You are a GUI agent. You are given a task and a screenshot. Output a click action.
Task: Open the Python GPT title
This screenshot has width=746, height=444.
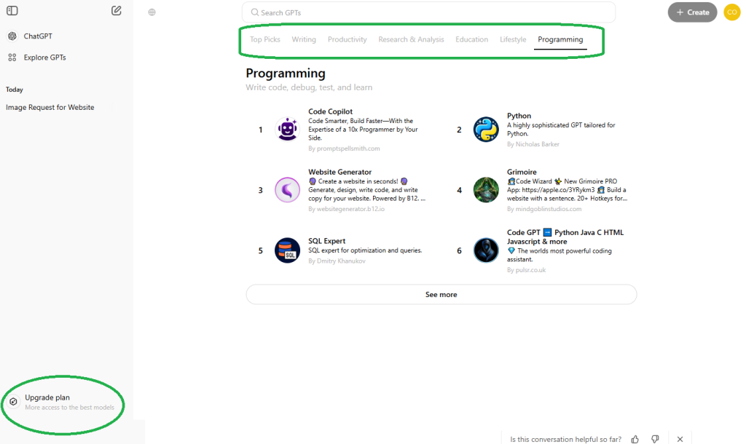click(x=519, y=116)
